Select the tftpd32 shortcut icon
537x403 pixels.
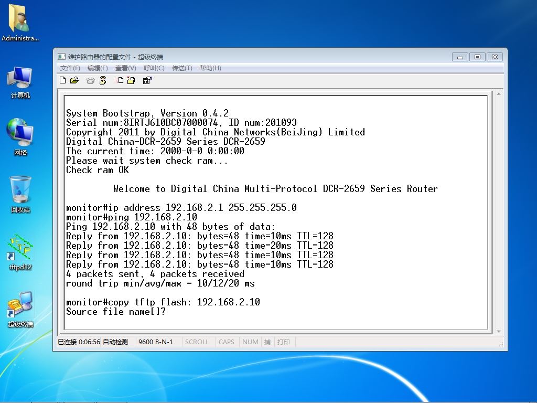point(20,252)
